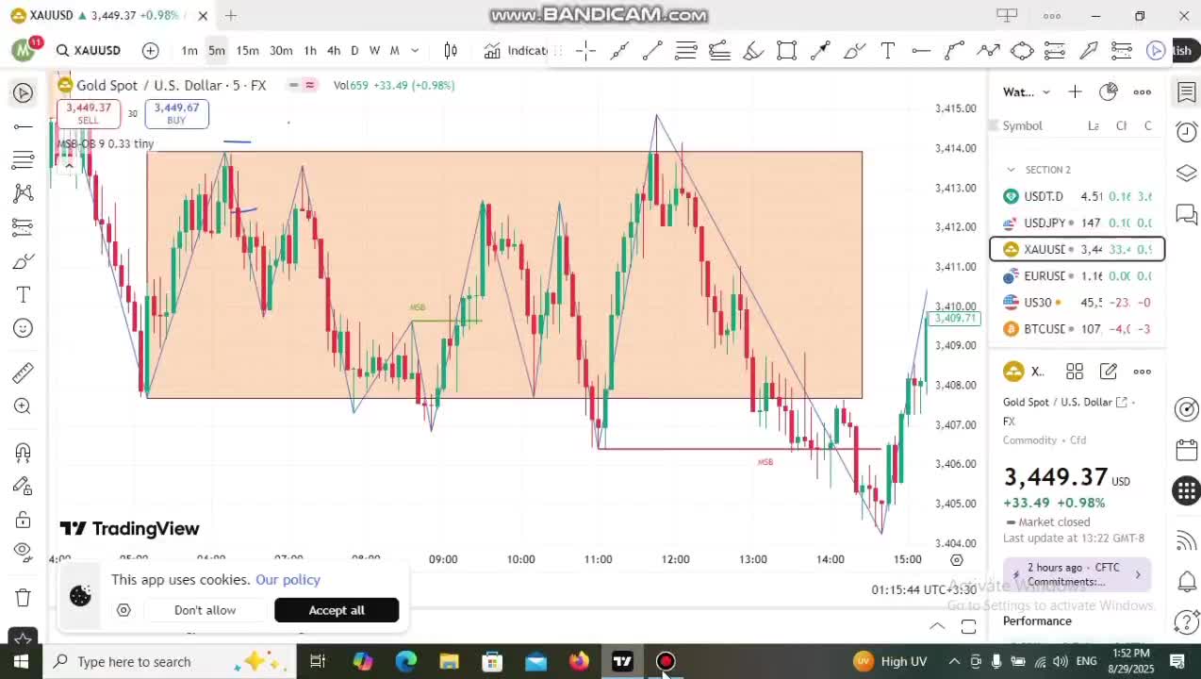Open chart settings gear on time axis

956,560
